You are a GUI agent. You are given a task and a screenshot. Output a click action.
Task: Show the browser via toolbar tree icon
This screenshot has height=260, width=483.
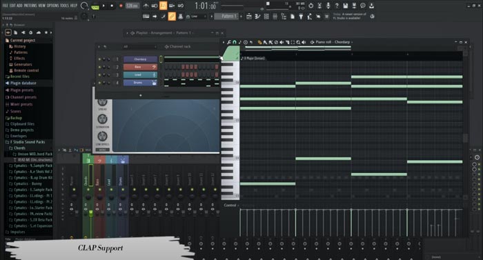pyautogui.click(x=284, y=17)
